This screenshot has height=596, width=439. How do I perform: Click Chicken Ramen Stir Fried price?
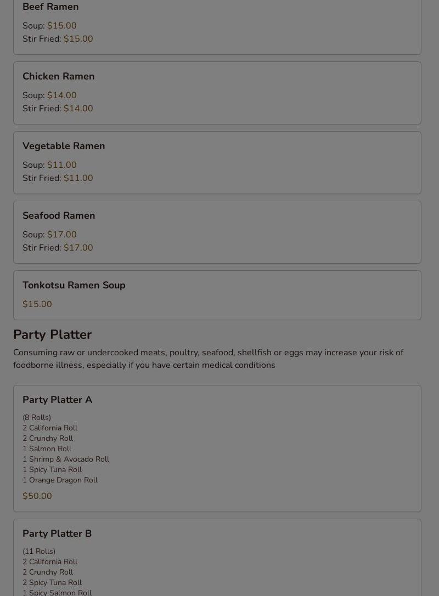78,109
